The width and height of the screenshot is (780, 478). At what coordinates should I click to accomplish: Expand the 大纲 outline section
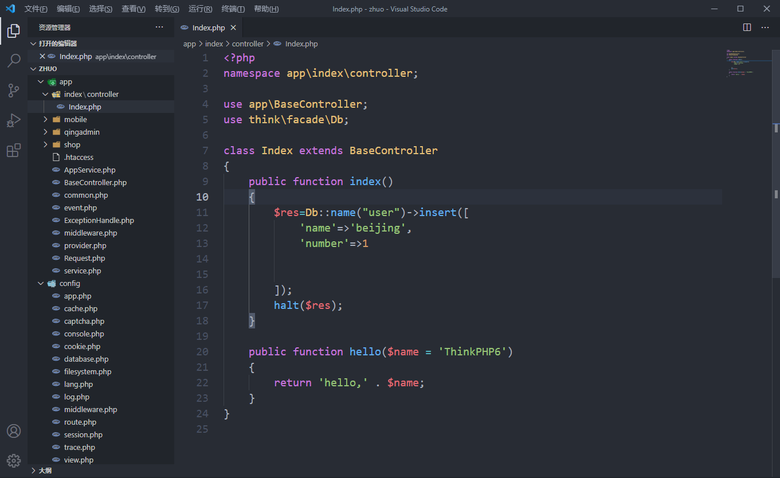coord(45,471)
